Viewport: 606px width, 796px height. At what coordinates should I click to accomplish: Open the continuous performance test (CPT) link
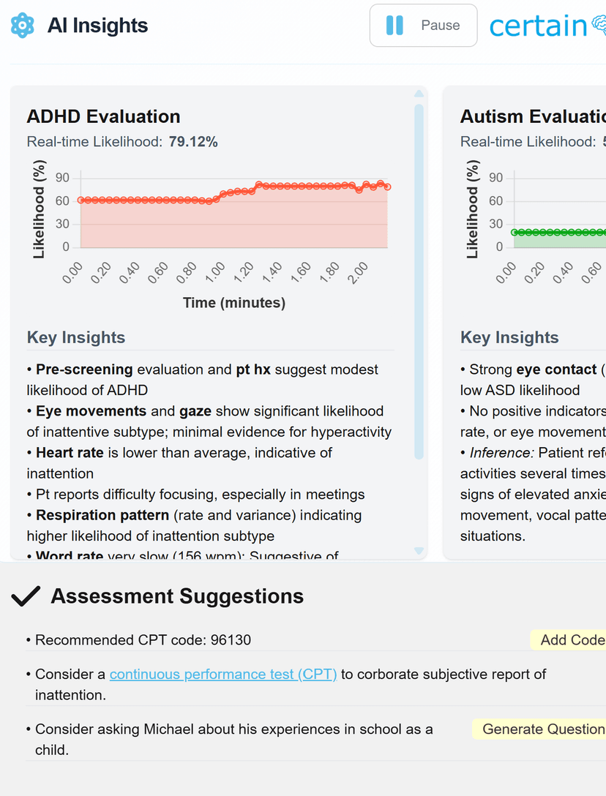tap(222, 674)
